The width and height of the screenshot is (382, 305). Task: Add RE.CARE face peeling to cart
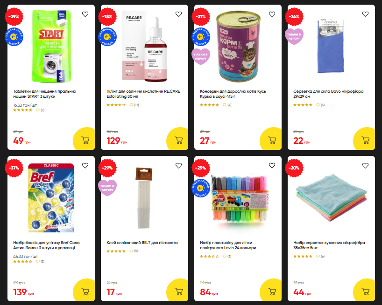click(x=178, y=139)
